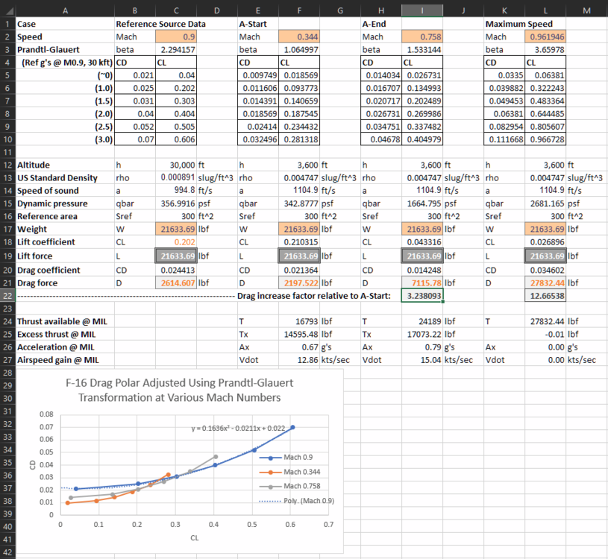This screenshot has width=608, height=559.
Task: Click A-Start Mach value 0.344
Action: (299, 37)
